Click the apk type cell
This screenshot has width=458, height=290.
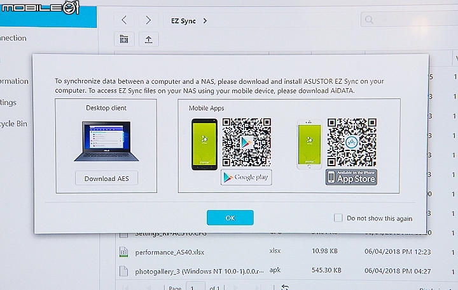coord(275,270)
